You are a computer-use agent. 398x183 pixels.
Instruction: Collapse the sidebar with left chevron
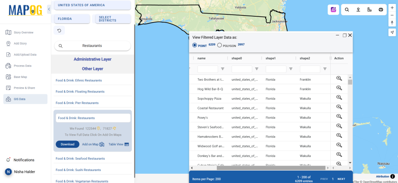point(49,10)
